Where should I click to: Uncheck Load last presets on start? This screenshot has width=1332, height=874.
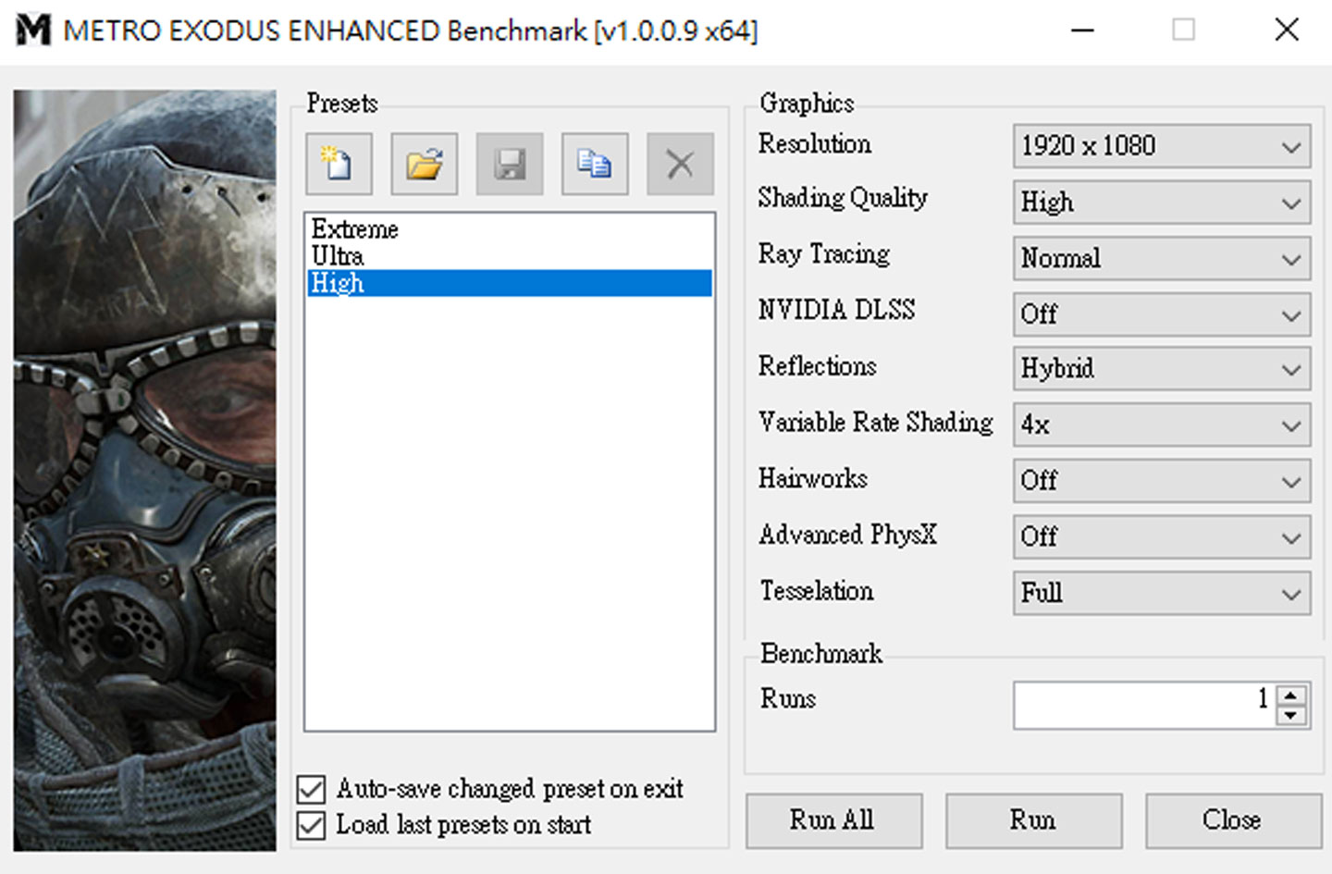312,825
